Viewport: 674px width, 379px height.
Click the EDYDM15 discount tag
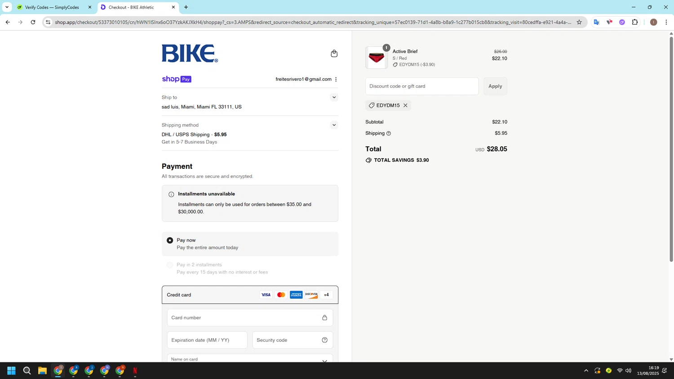tap(388, 106)
